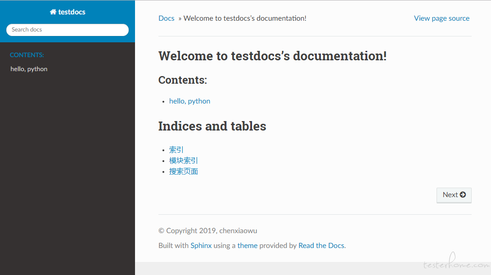Click the CONTENTS: sidebar caption
The height and width of the screenshot is (275, 491).
click(27, 55)
